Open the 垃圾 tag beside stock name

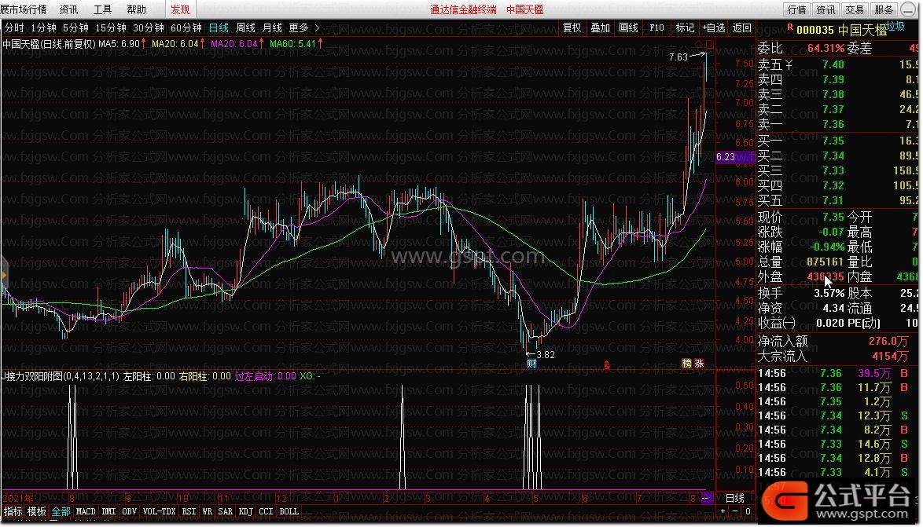tap(896, 26)
